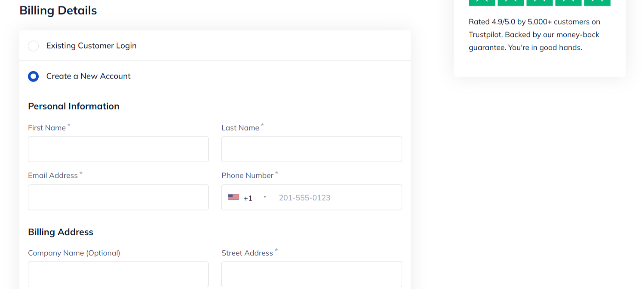642x289 pixels.
Task: Click the Trustpilot rating text
Action: tap(534, 34)
